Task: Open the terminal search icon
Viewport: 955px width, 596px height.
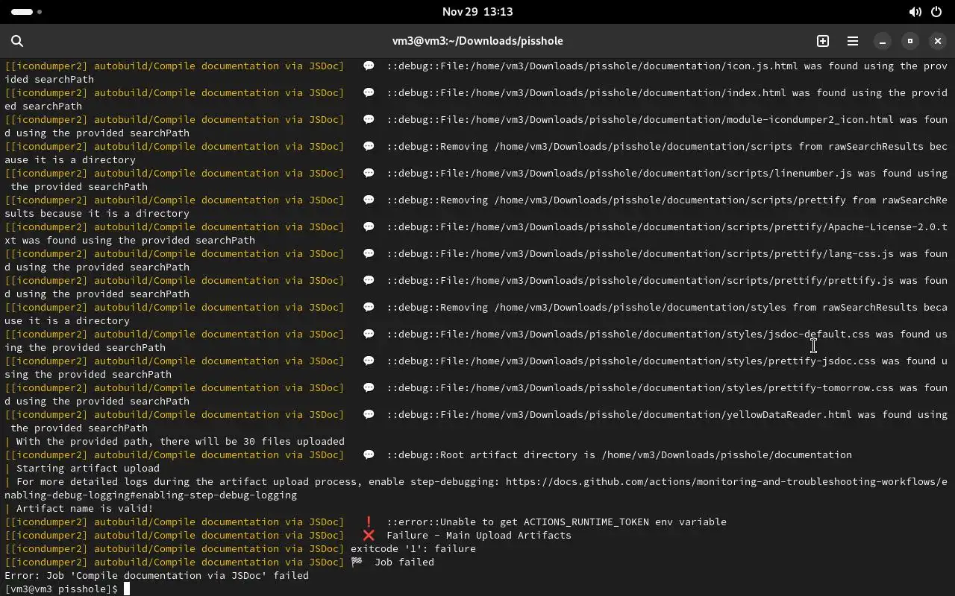Action: click(x=17, y=41)
